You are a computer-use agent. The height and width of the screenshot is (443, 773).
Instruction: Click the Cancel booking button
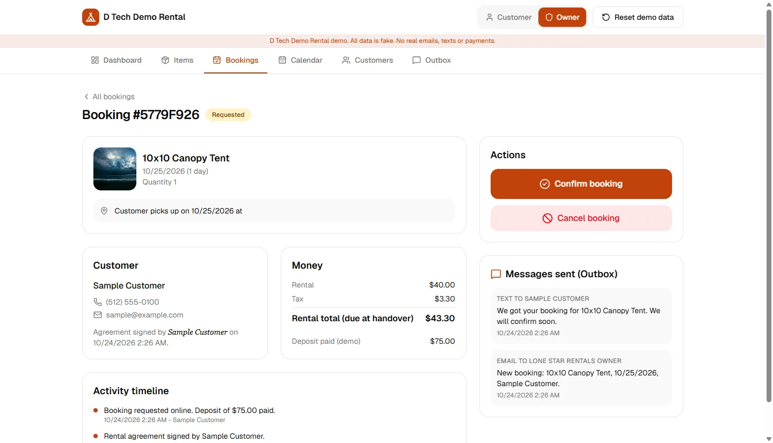pos(581,218)
